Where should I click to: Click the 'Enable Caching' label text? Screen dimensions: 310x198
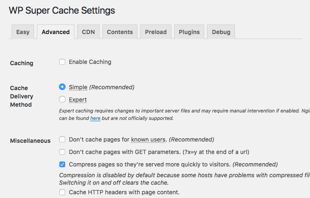[x=90, y=62]
